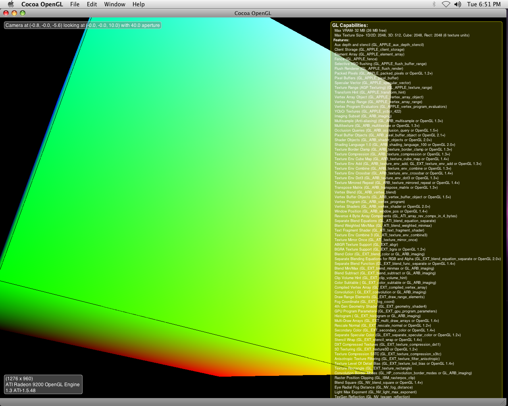This screenshot has width=508, height=406.
Task: Click the clock showing Tue 6:51 PM
Action: [484, 4]
